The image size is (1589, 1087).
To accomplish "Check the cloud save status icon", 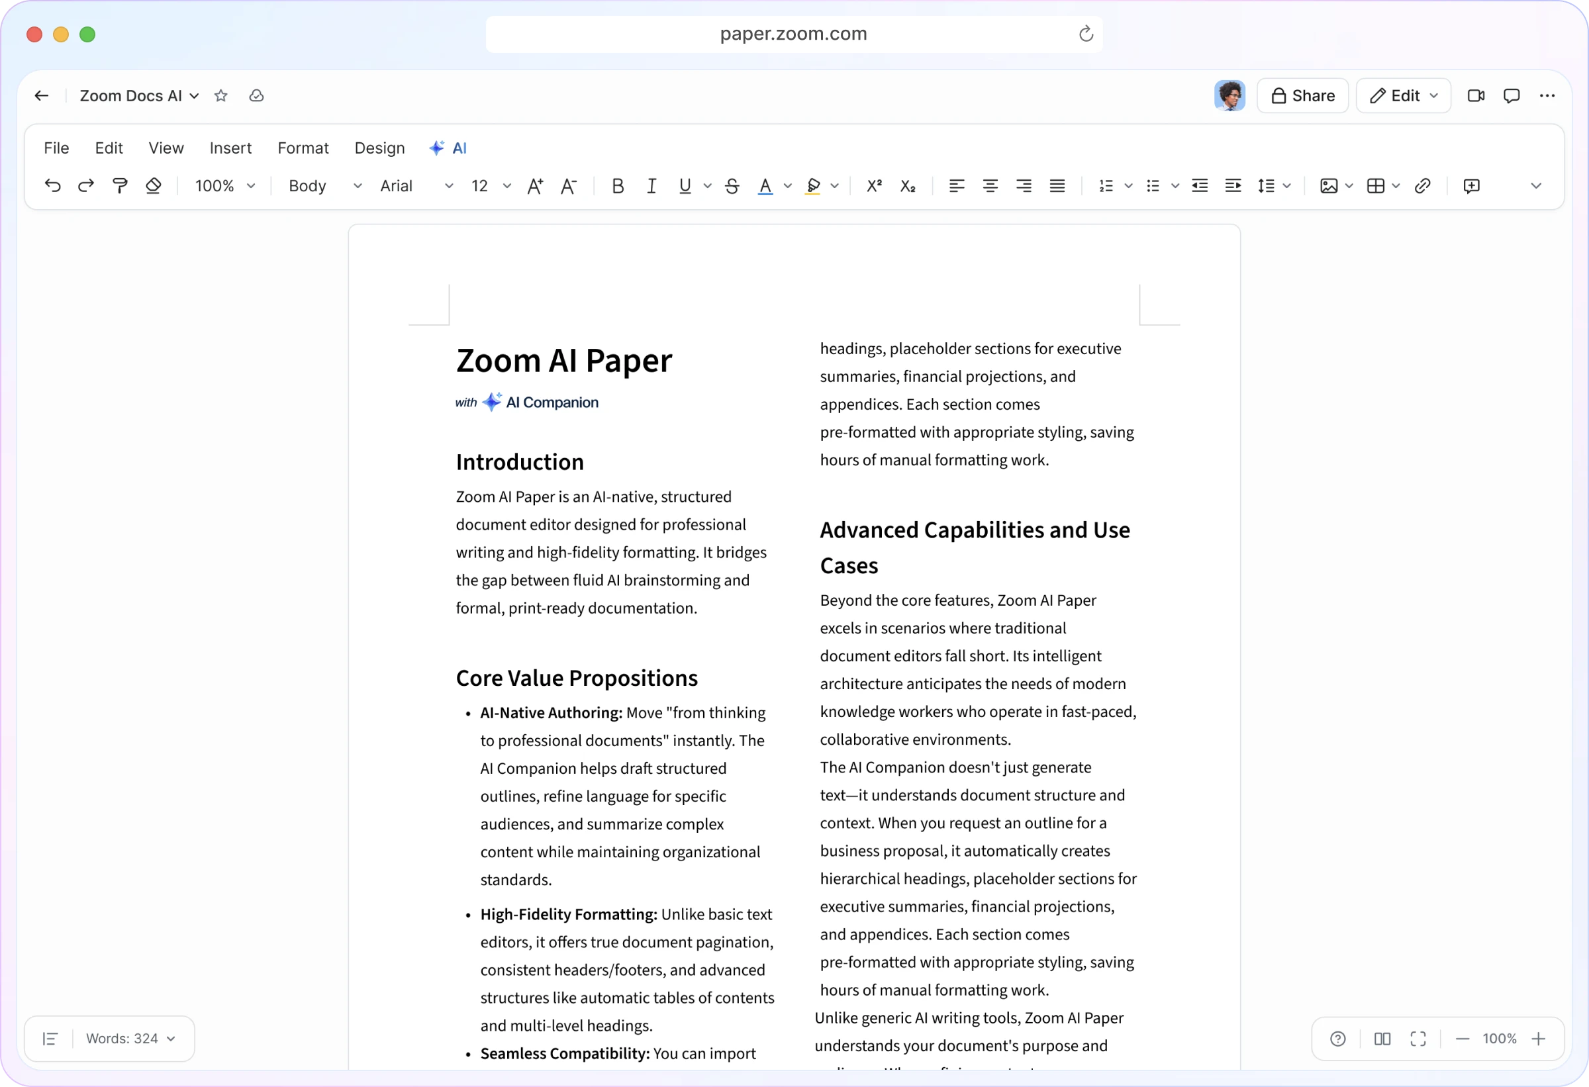I will (x=256, y=96).
